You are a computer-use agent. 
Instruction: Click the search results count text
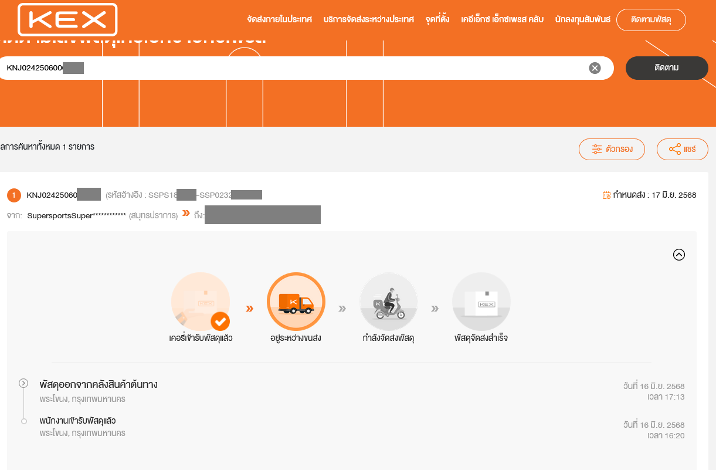coord(47,147)
